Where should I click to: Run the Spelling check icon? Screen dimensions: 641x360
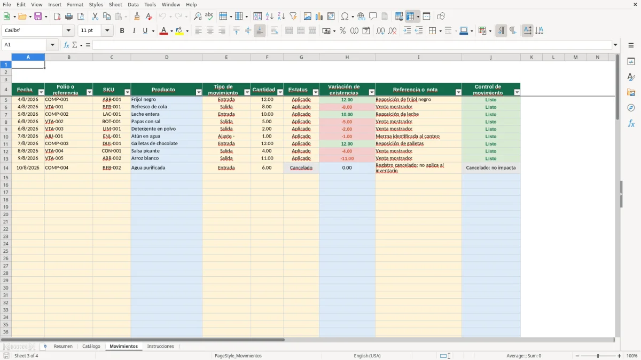tap(209, 17)
